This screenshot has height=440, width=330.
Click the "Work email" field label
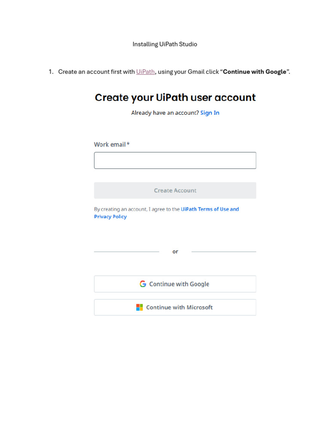click(x=110, y=144)
